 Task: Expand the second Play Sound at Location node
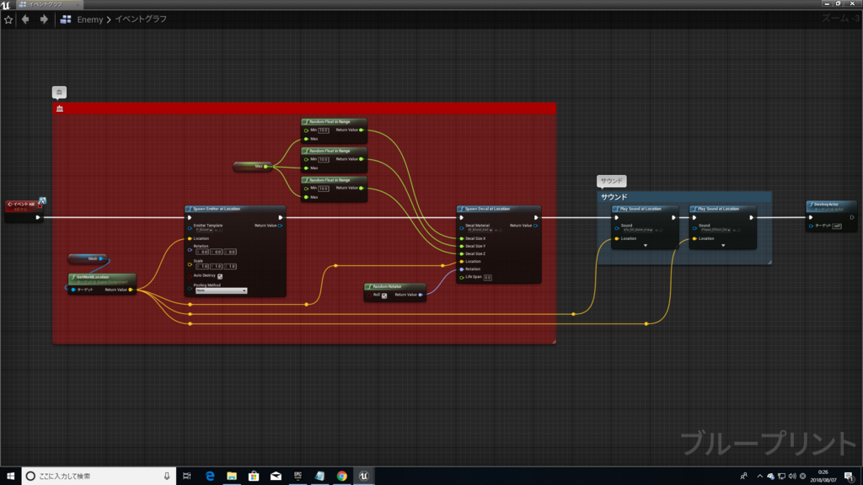(x=722, y=246)
